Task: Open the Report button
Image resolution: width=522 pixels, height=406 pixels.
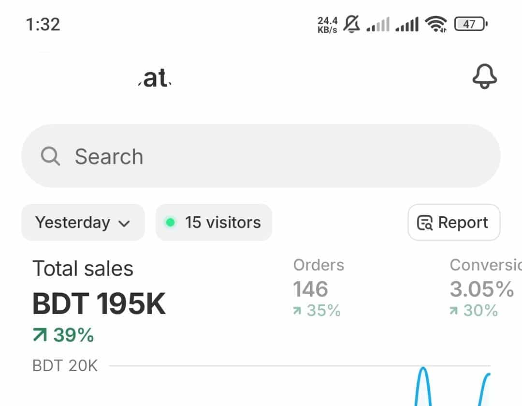Action: pos(454,222)
